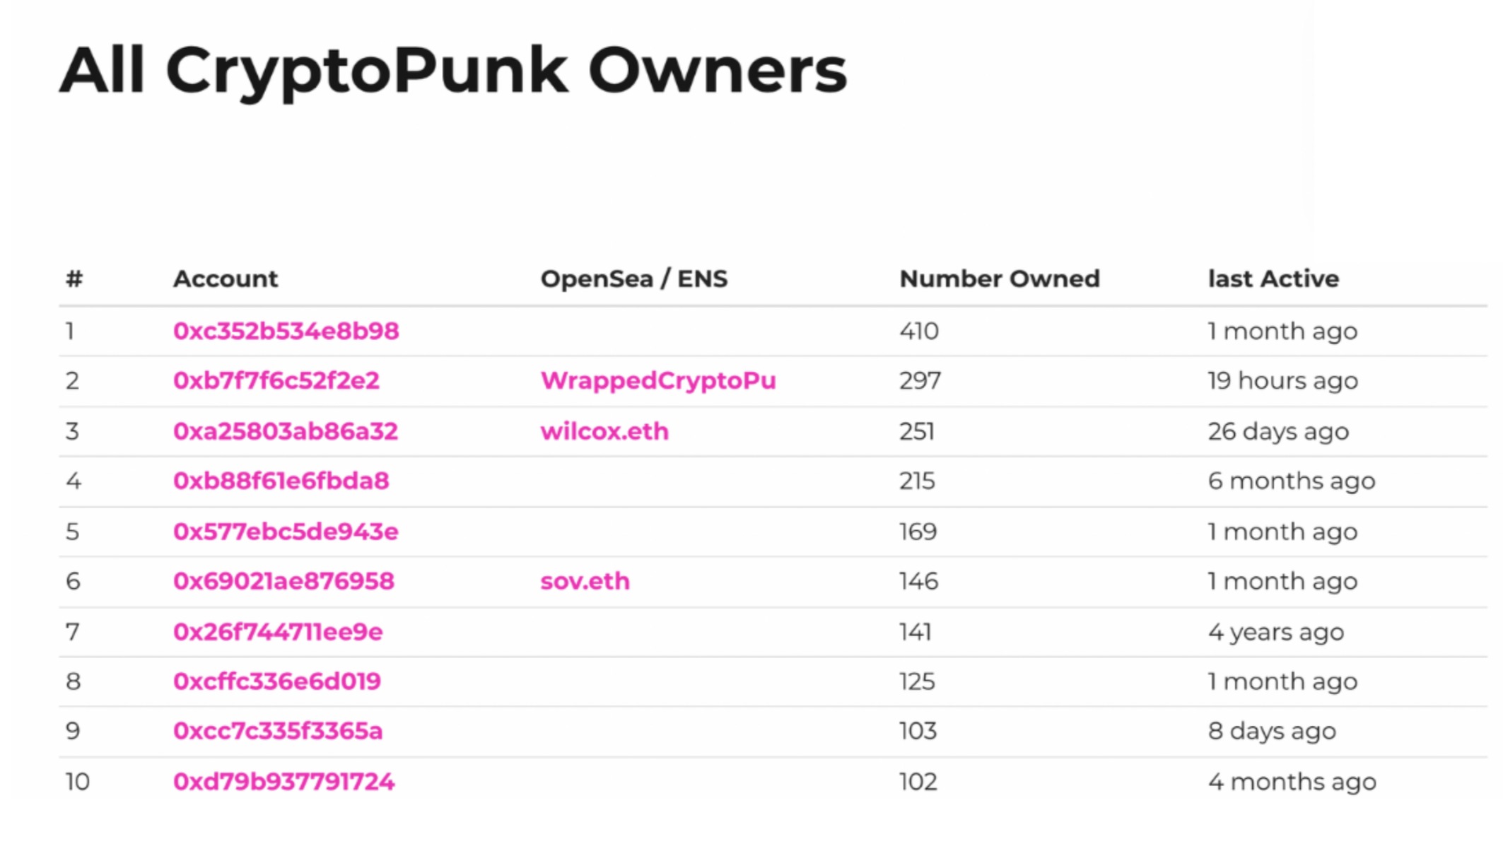Open account 0xcc7c335f3365a link
This screenshot has height=844, width=1503.
click(277, 732)
